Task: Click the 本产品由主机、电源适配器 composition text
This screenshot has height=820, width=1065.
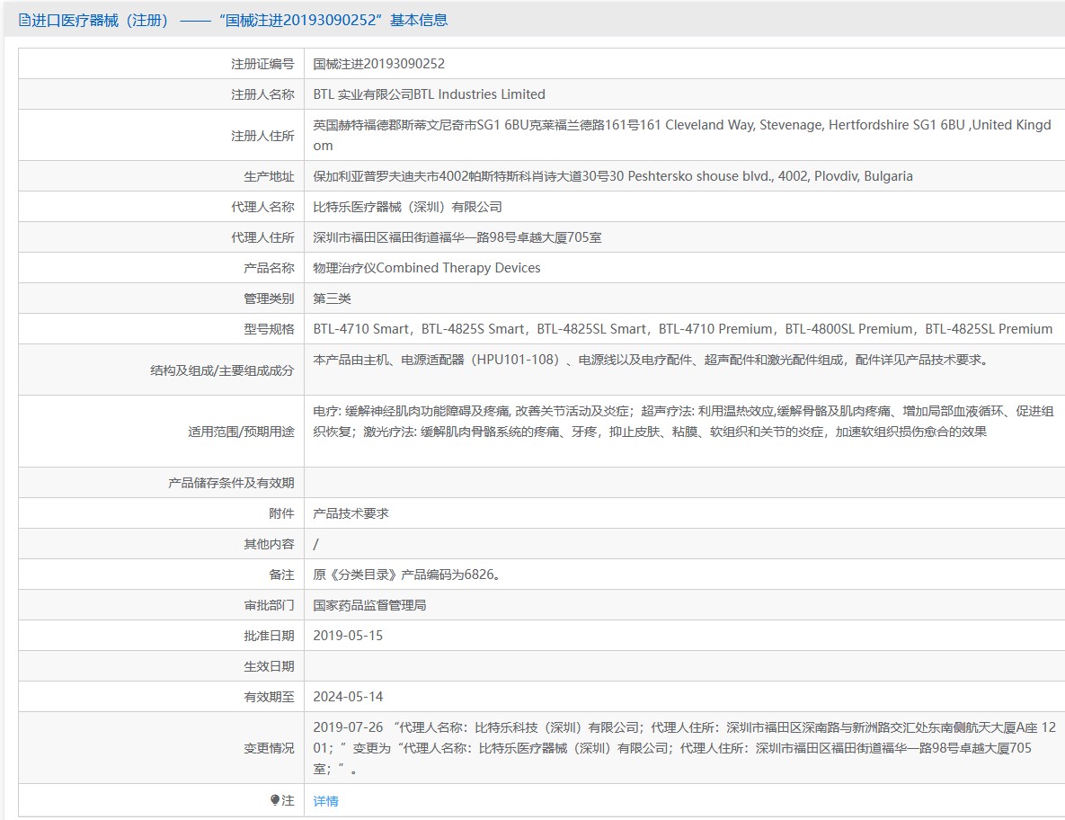Action: [651, 360]
